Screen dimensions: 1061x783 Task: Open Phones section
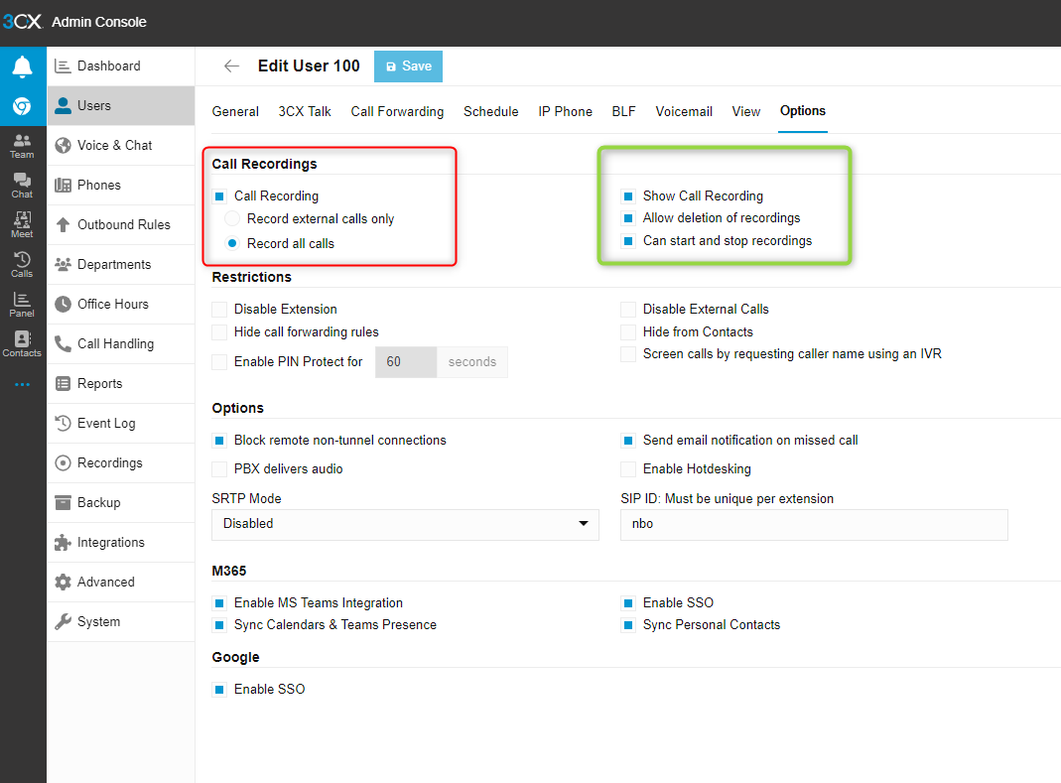click(121, 186)
